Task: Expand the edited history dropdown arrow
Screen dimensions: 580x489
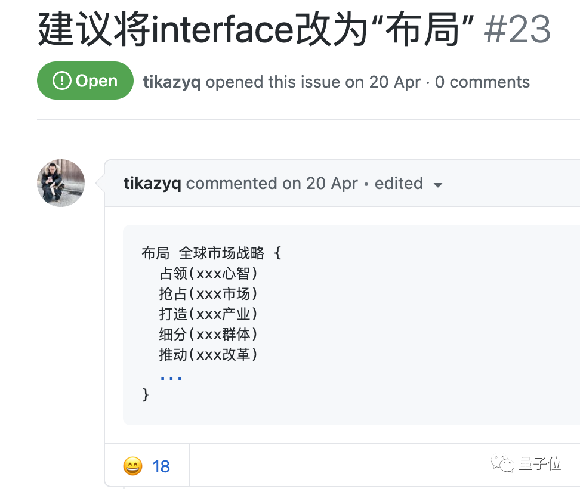Action: pyautogui.click(x=438, y=185)
